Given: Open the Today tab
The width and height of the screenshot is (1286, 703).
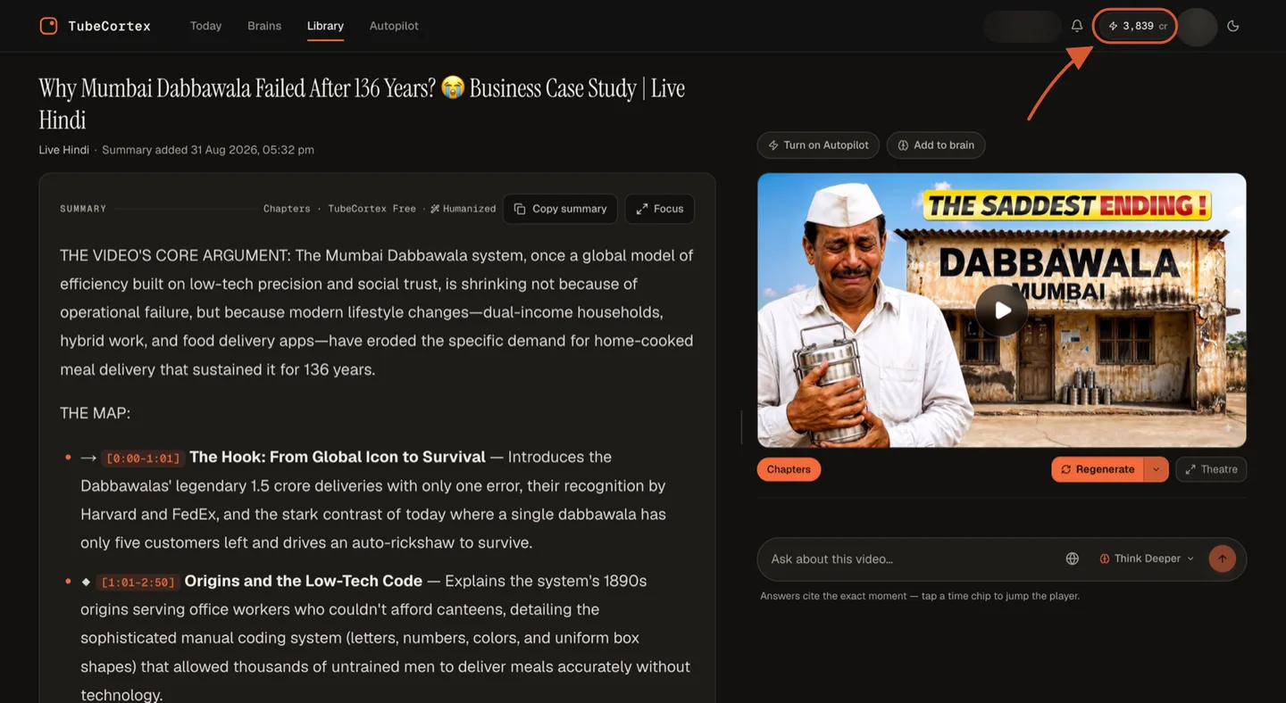Looking at the screenshot, I should [205, 26].
